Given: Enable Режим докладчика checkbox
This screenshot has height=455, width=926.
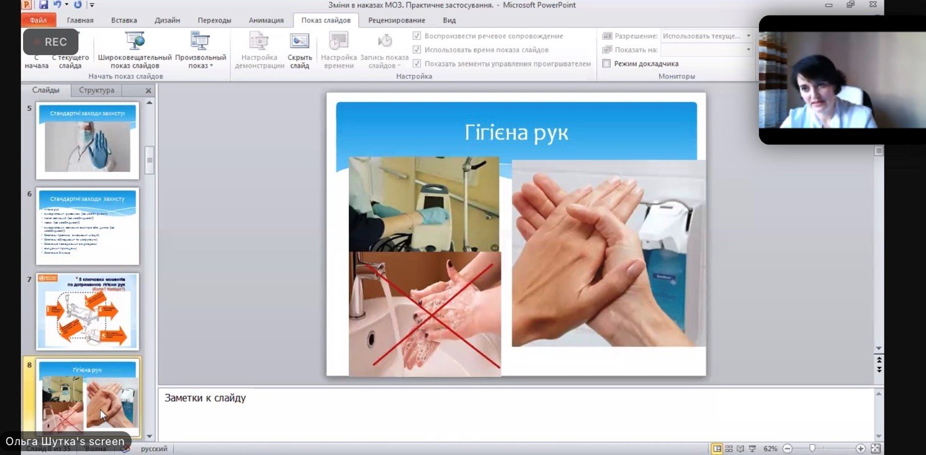Looking at the screenshot, I should [x=607, y=63].
